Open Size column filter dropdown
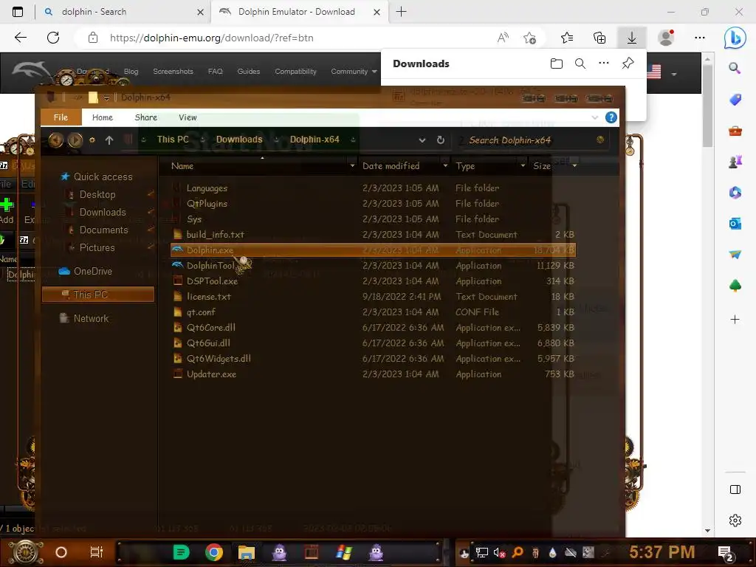 pos(574,166)
